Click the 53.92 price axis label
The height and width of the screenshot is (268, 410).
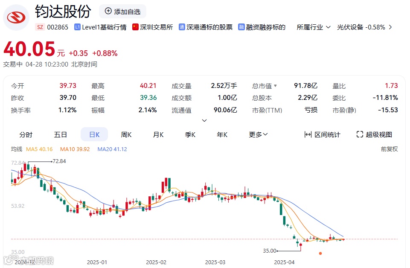[17, 206]
